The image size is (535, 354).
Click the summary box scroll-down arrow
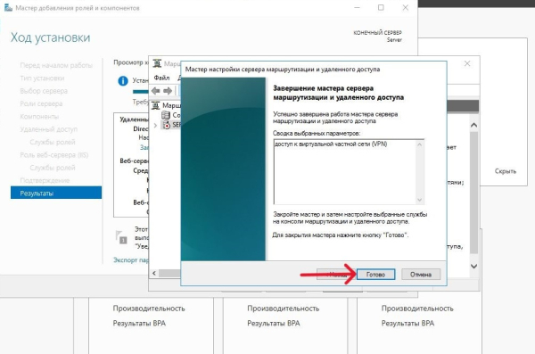[x=420, y=200]
